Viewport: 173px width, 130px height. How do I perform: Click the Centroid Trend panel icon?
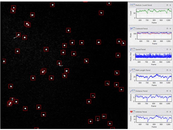131,28
